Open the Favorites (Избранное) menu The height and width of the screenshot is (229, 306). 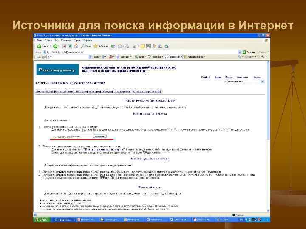(x=66, y=40)
